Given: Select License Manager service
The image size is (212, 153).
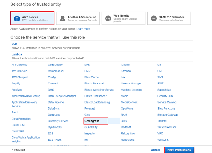Looking at the screenshot, I should coord(131,84).
